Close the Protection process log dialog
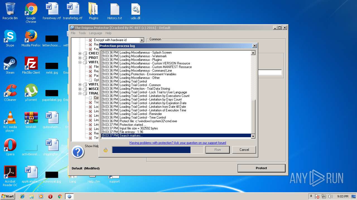The image size is (357, 200). click(254, 46)
